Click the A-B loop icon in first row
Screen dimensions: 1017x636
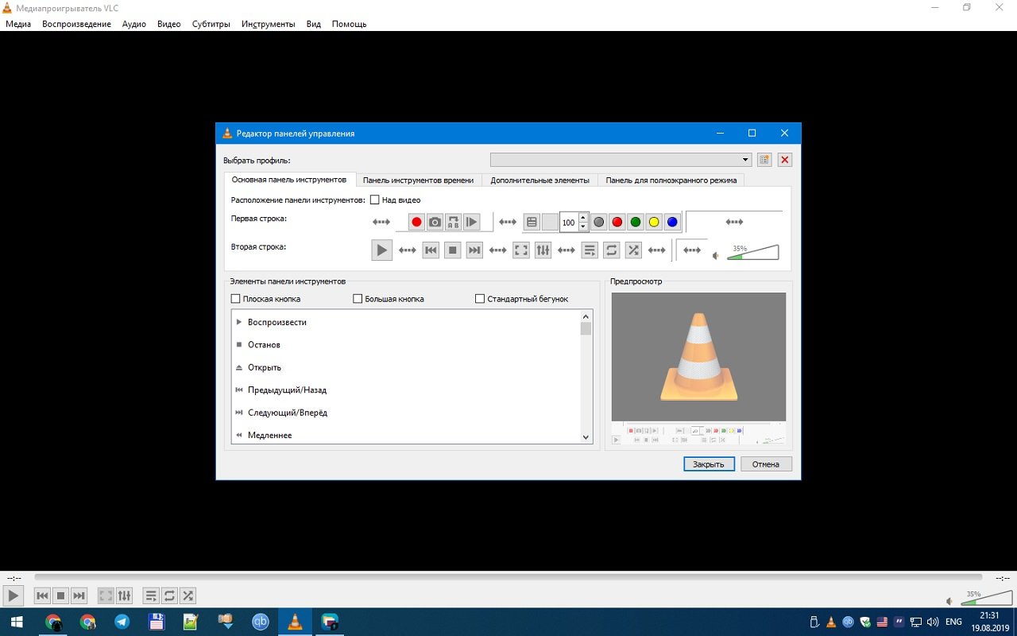point(453,223)
